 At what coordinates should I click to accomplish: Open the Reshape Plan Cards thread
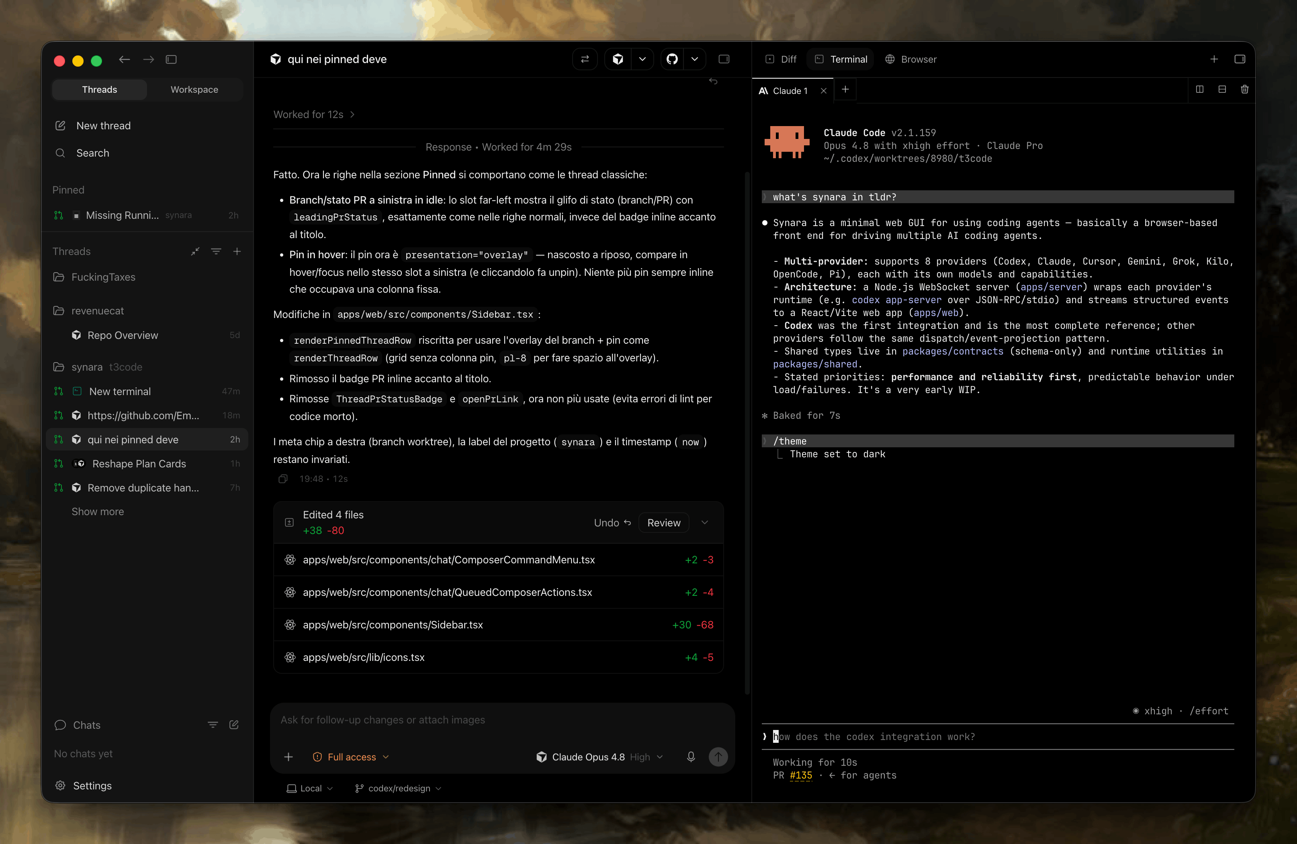coord(147,463)
